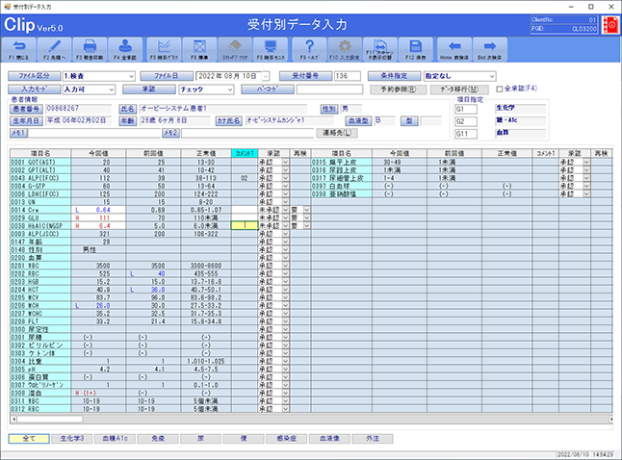Image resolution: width=622 pixels, height=460 pixels.
Task: Click the G1 item specification field
Action: coord(466,109)
